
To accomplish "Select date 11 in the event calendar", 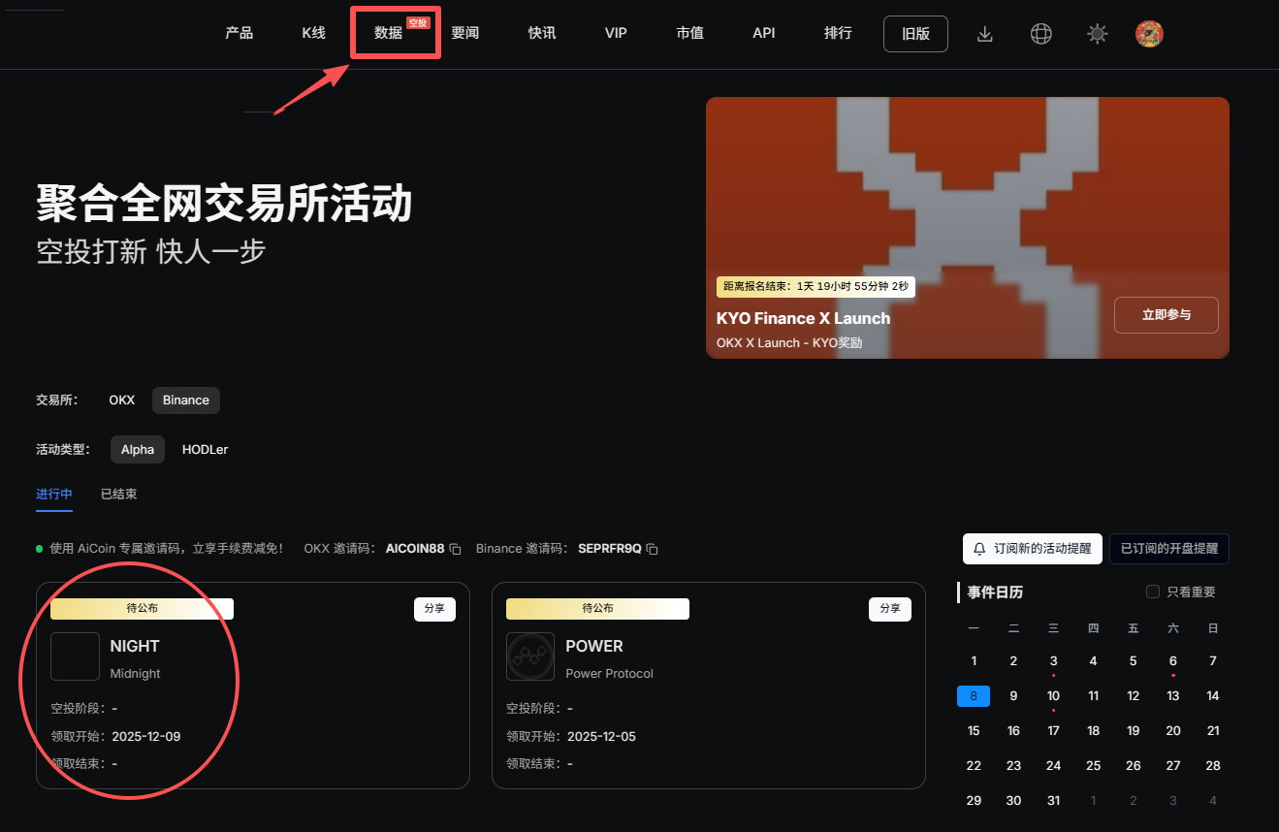I will [1093, 696].
